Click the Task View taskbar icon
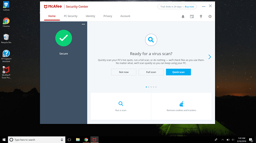The image size is (256, 143). [x=69, y=140]
